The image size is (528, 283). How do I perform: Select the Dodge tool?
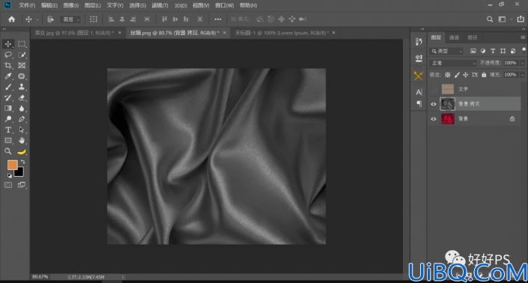click(x=8, y=119)
